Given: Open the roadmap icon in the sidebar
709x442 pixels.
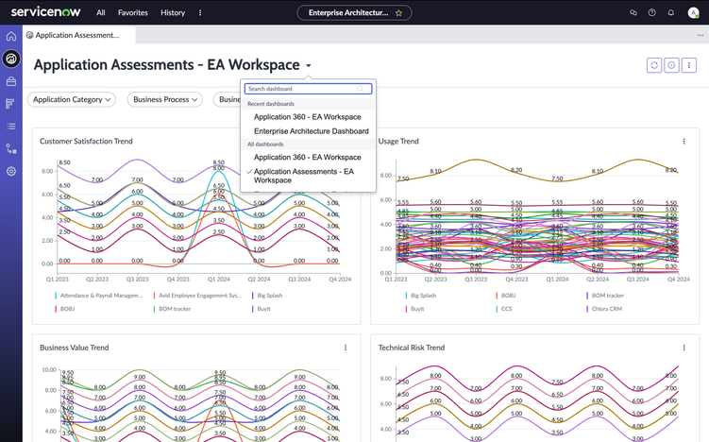Looking at the screenshot, I should click(x=11, y=104).
